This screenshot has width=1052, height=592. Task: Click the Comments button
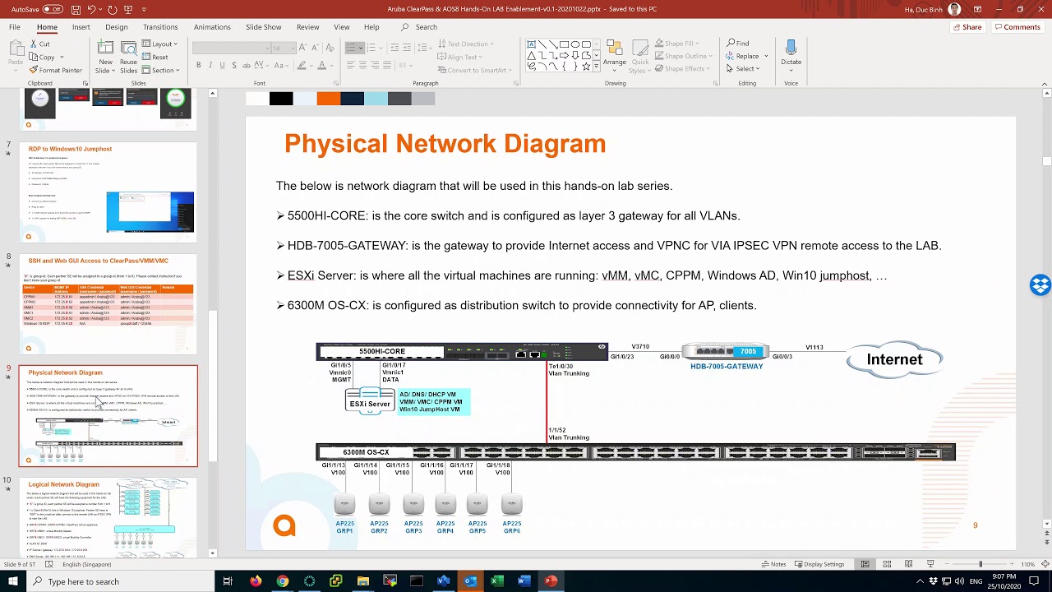[x=1017, y=27]
